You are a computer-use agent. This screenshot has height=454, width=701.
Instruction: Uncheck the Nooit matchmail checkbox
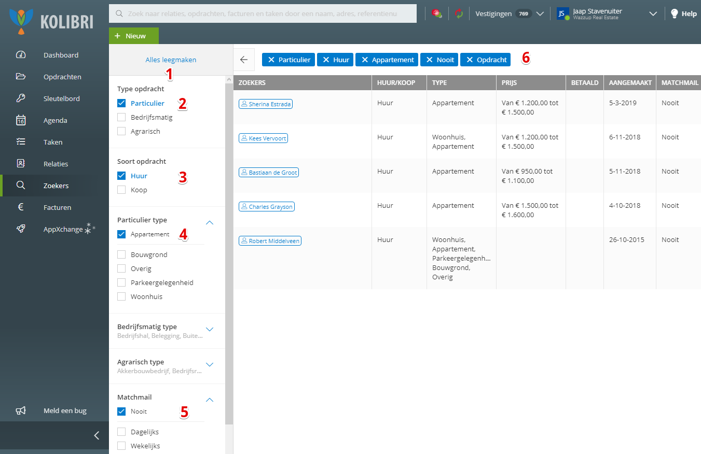(121, 412)
